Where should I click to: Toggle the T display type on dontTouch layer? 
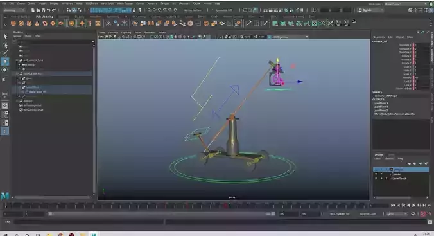tap(386, 179)
